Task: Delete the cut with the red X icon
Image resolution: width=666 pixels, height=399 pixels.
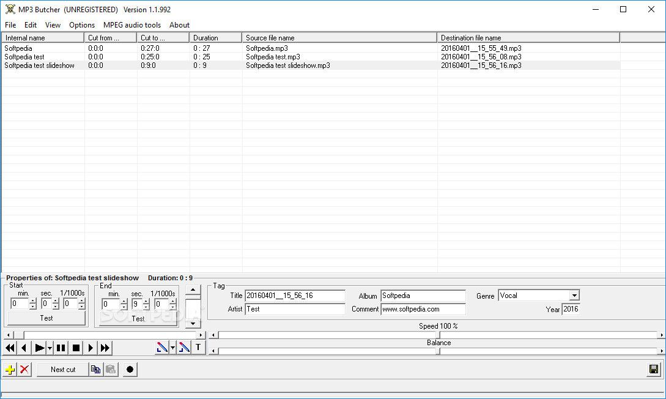Action: pos(24,369)
